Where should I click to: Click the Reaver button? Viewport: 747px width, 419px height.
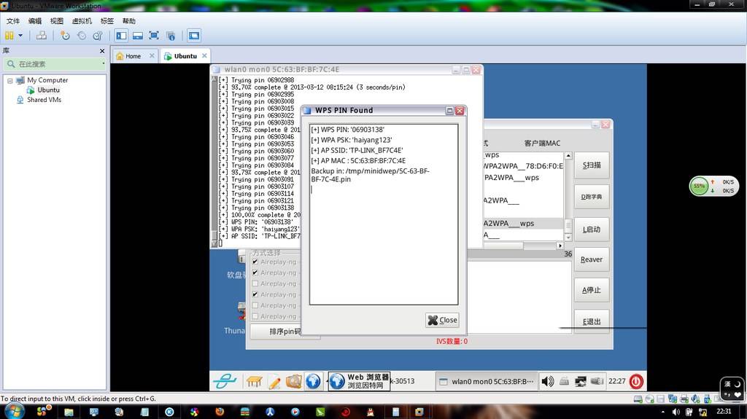click(592, 259)
